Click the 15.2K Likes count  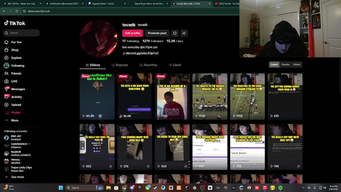click(175, 41)
